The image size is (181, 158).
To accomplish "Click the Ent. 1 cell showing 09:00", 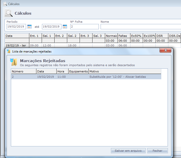I will [35, 45].
